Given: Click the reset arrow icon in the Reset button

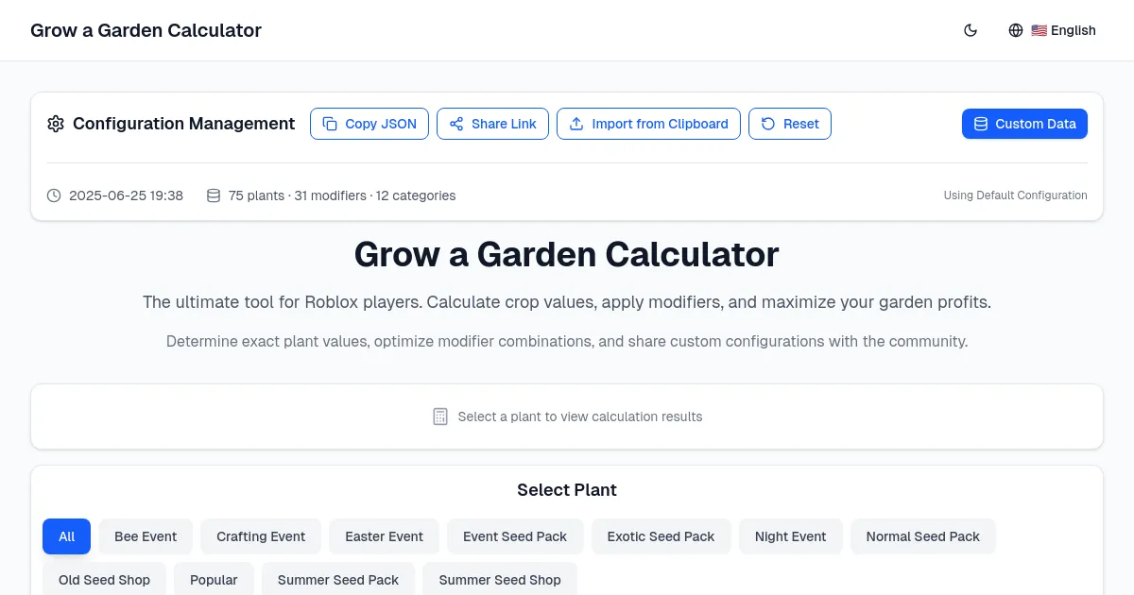Looking at the screenshot, I should coord(766,124).
